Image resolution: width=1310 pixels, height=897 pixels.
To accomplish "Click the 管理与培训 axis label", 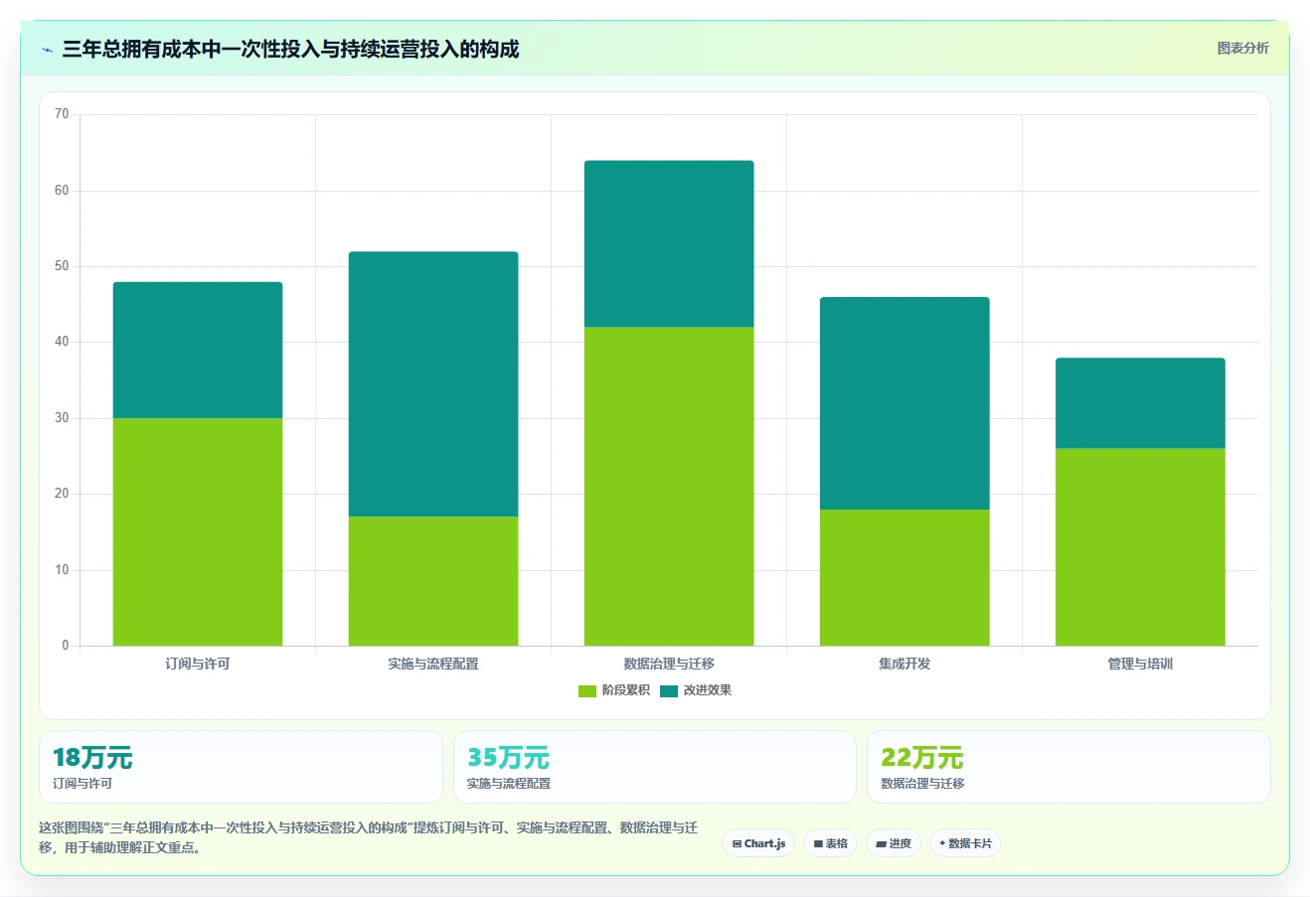I will click(1140, 664).
